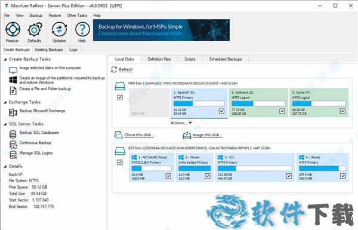Click Windows flag icon on partition 4 (None)
The height and width of the screenshot is (230, 358).
301,157
